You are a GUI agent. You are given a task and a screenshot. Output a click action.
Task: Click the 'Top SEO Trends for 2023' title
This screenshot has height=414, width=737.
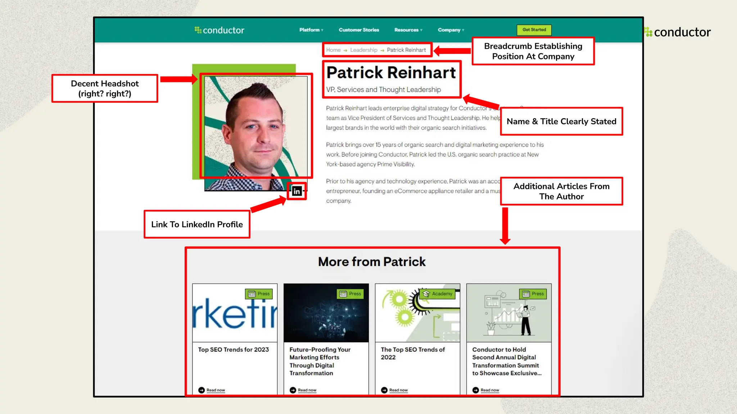[x=233, y=349]
